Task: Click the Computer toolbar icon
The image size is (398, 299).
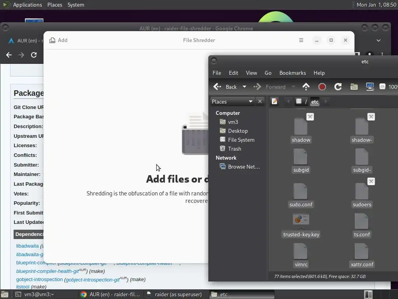Action: [370, 87]
